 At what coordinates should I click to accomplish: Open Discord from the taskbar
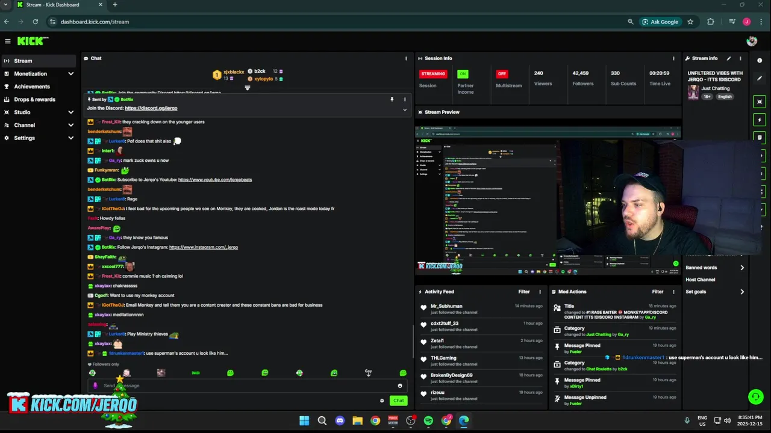click(340, 420)
